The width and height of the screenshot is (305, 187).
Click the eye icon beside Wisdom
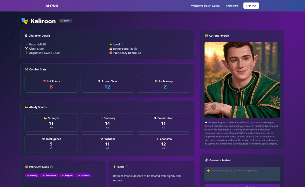tap(102, 139)
